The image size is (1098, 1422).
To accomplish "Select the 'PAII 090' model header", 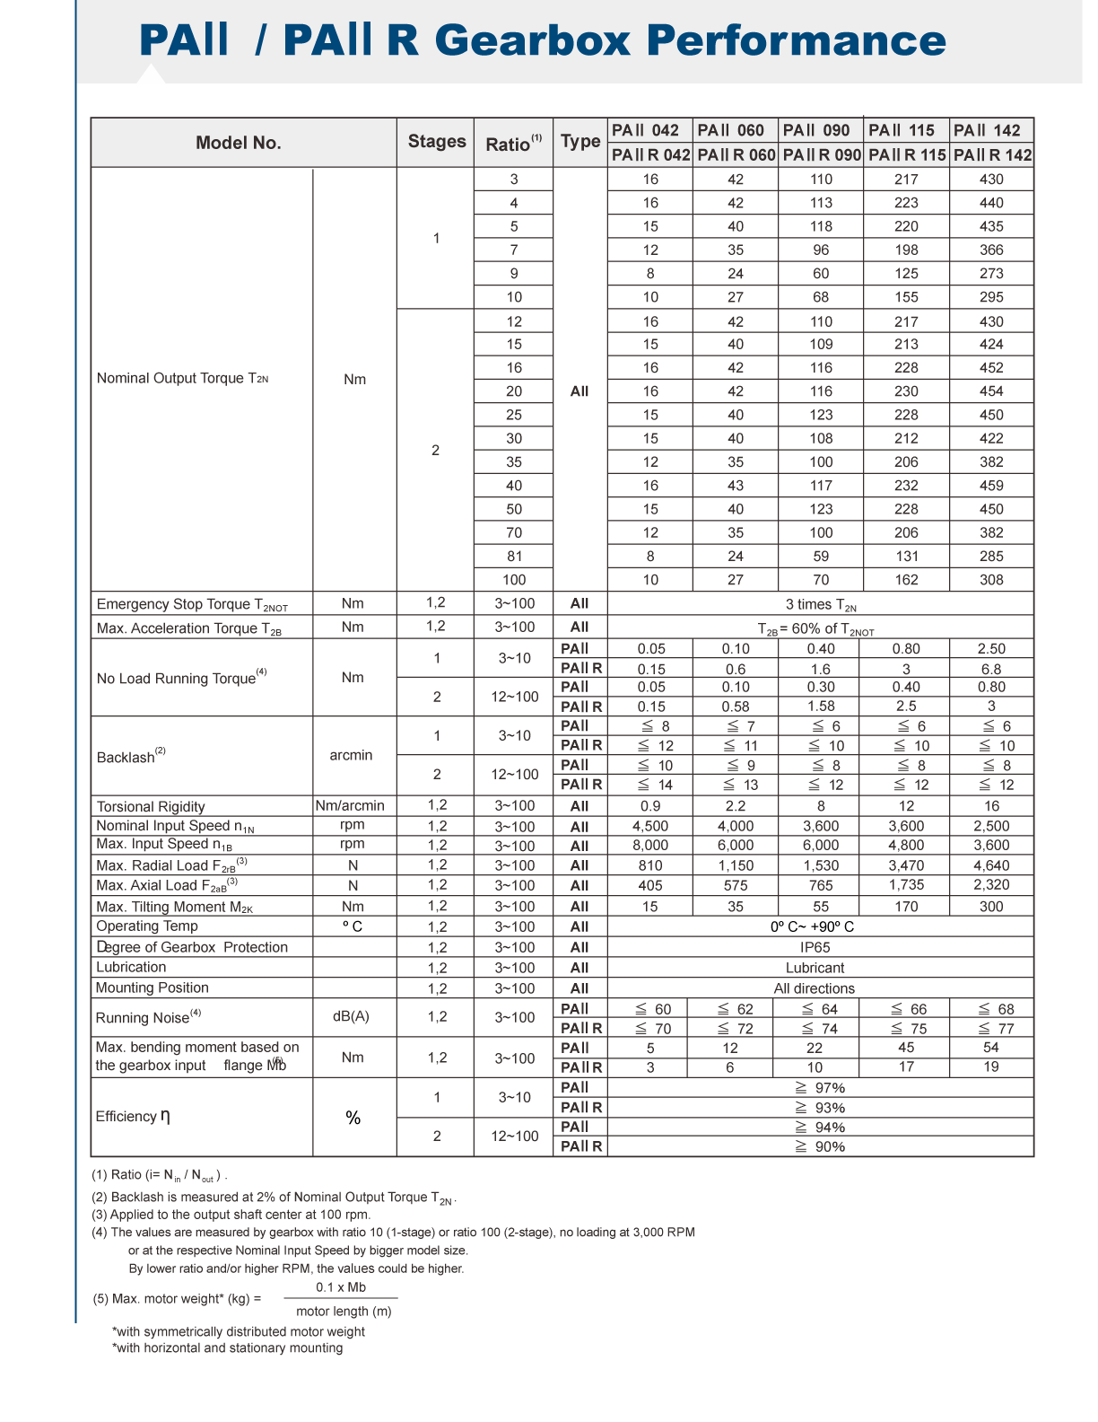I will [x=820, y=130].
